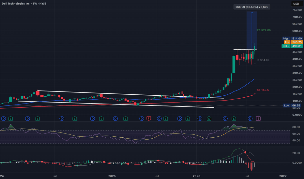Click the Low 66.25 price label

tap(292, 105)
